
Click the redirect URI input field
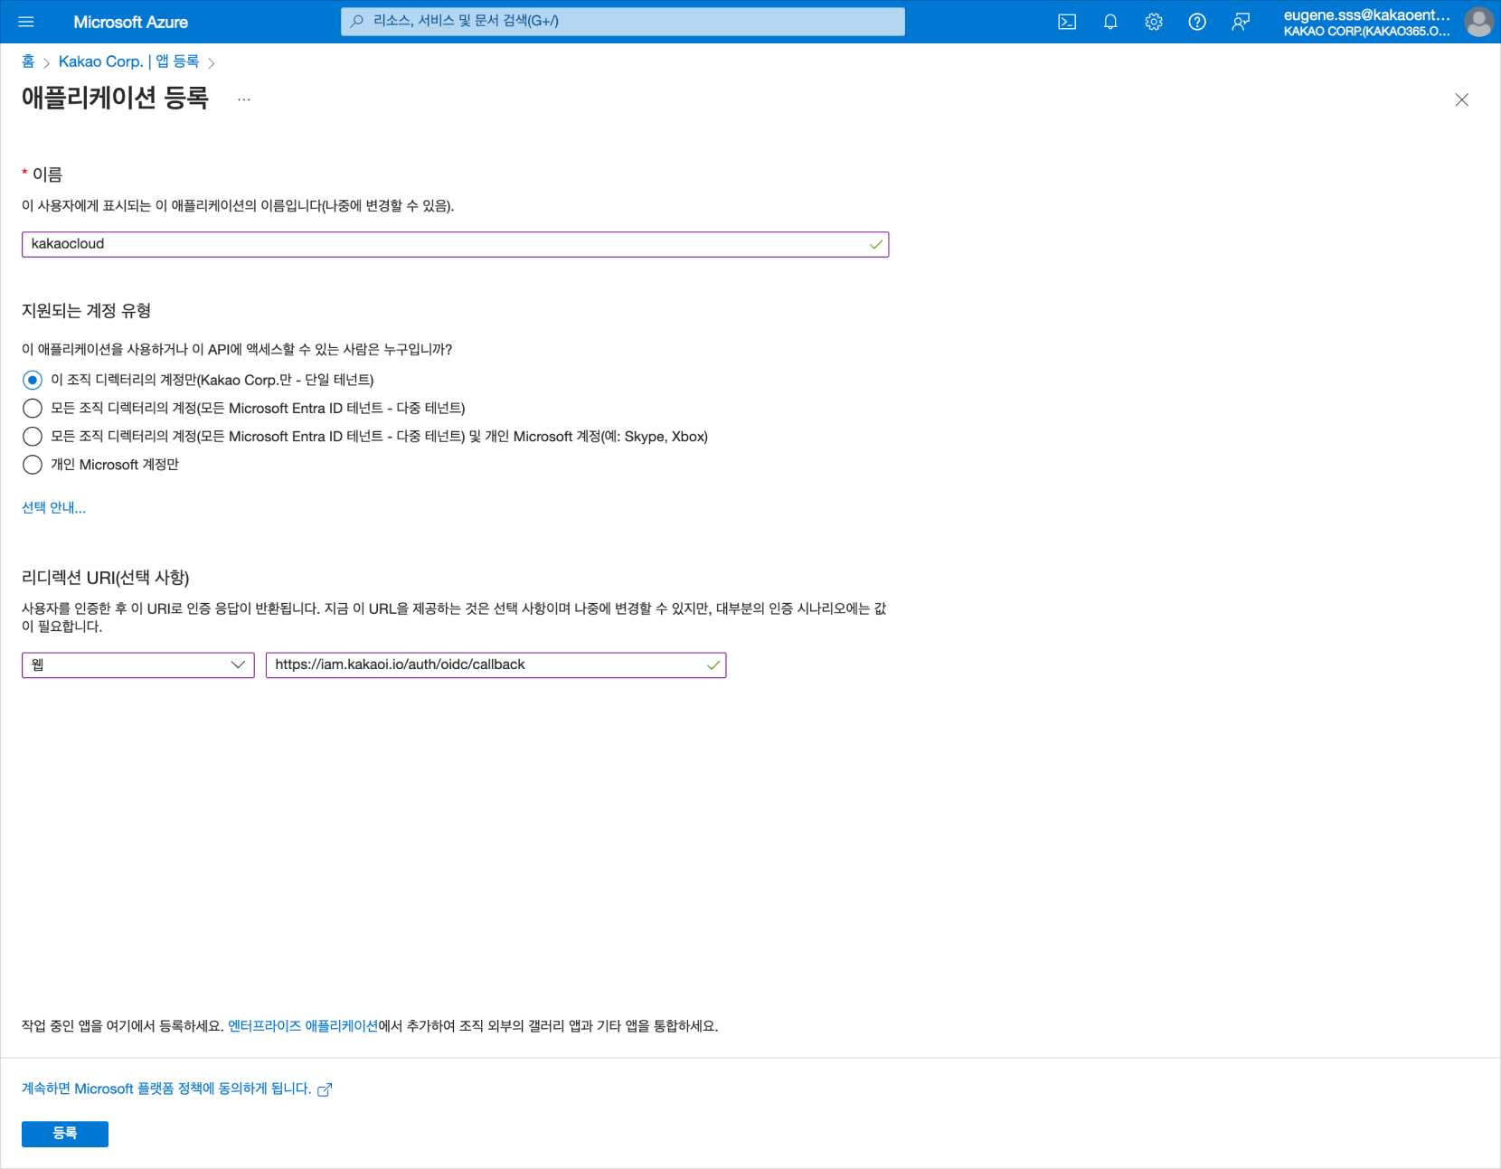pyautogui.click(x=496, y=665)
